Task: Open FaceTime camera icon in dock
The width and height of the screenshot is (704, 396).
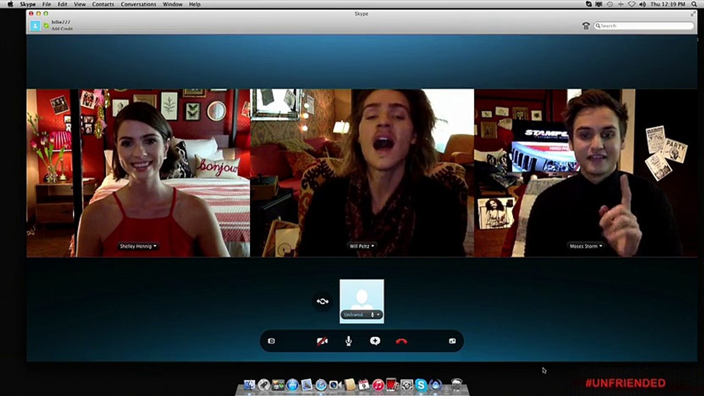Action: point(335,384)
